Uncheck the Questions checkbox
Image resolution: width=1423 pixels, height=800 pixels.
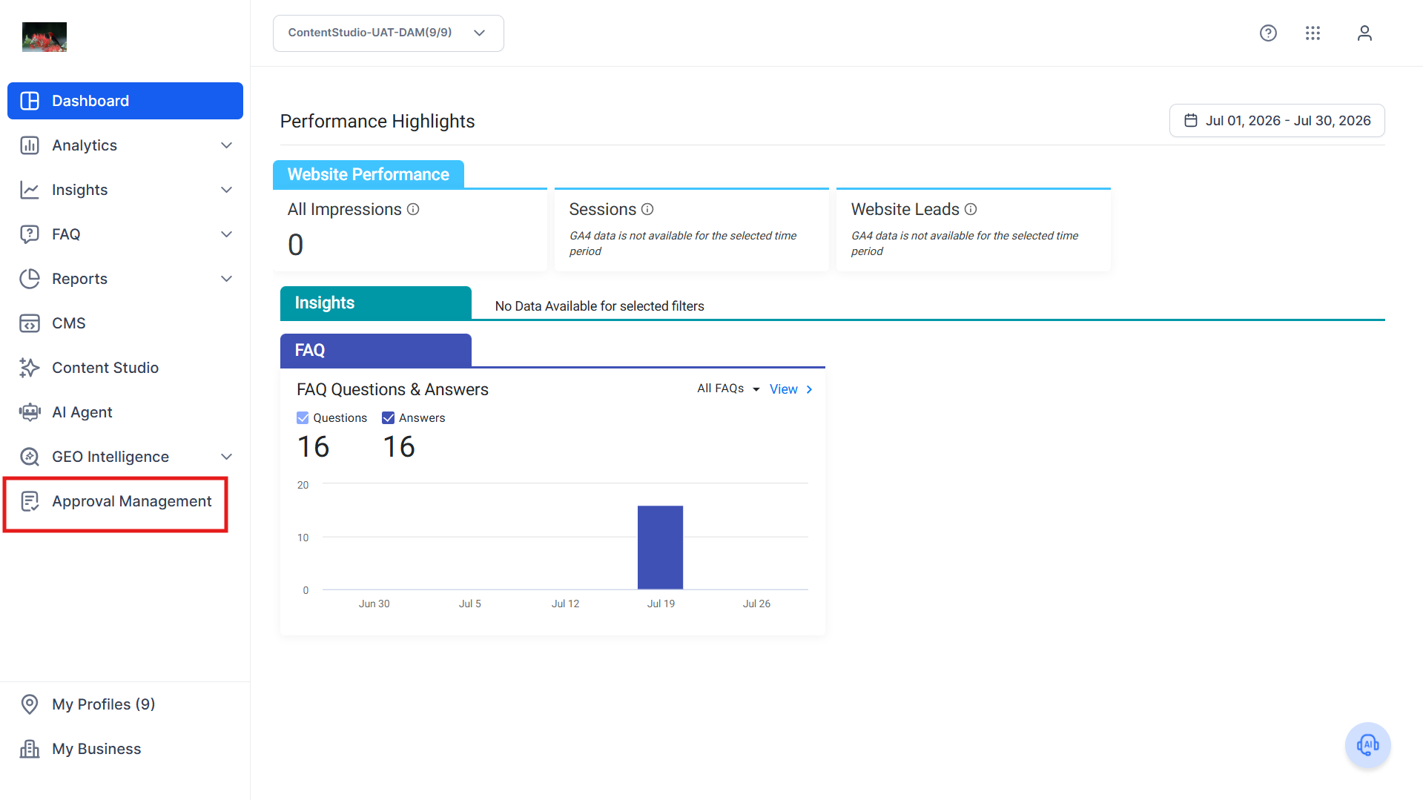(303, 418)
